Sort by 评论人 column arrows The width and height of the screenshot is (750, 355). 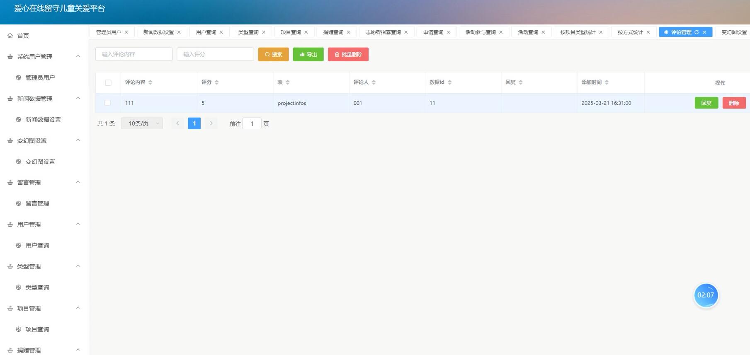pyautogui.click(x=374, y=82)
